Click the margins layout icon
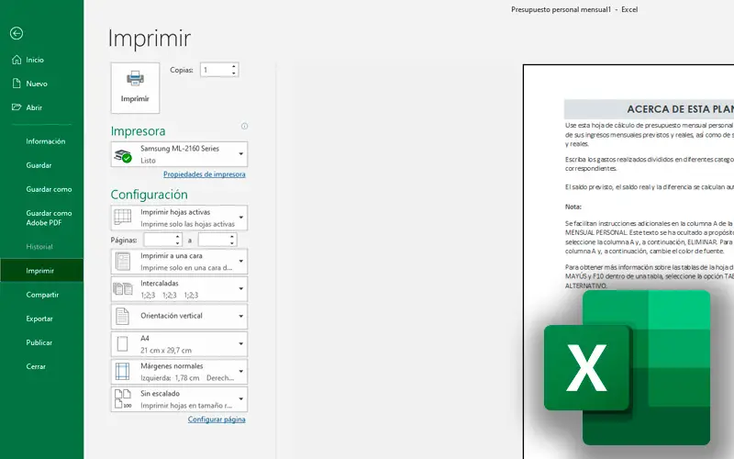Viewport: 734px width, 459px height. coord(122,372)
